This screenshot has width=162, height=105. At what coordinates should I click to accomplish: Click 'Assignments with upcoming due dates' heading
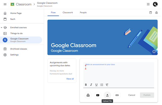point(60,64)
